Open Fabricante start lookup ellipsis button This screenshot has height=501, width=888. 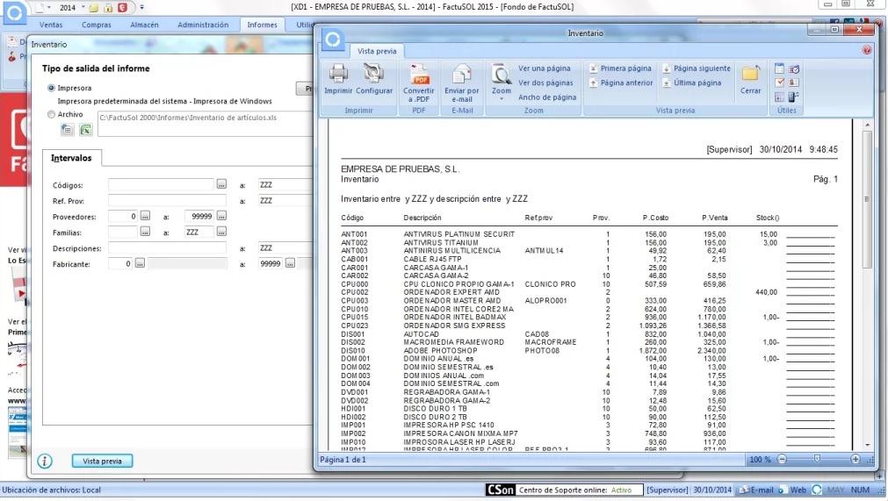[140, 263]
